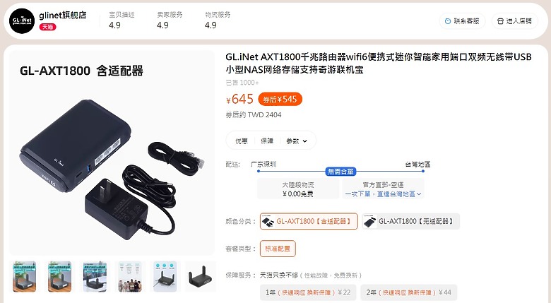
Task: Select GL-AXT1800 含适配器 variant
Action: click(x=309, y=222)
